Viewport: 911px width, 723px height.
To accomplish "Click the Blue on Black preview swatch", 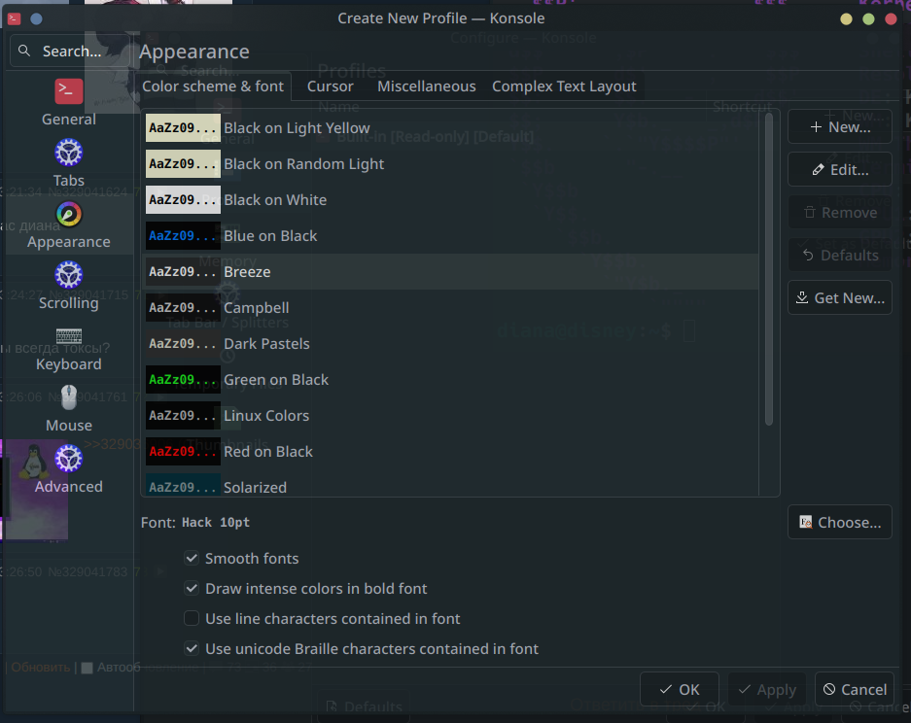I will (183, 236).
